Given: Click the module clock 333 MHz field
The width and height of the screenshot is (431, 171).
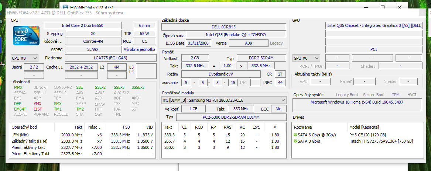Looking at the screenshot, I should click(x=241, y=109).
